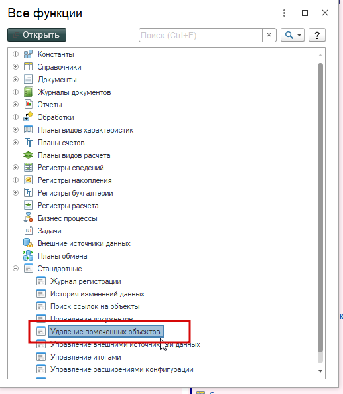This screenshot has width=343, height=394.
Task: Click the Константы icon
Action: 28,54
